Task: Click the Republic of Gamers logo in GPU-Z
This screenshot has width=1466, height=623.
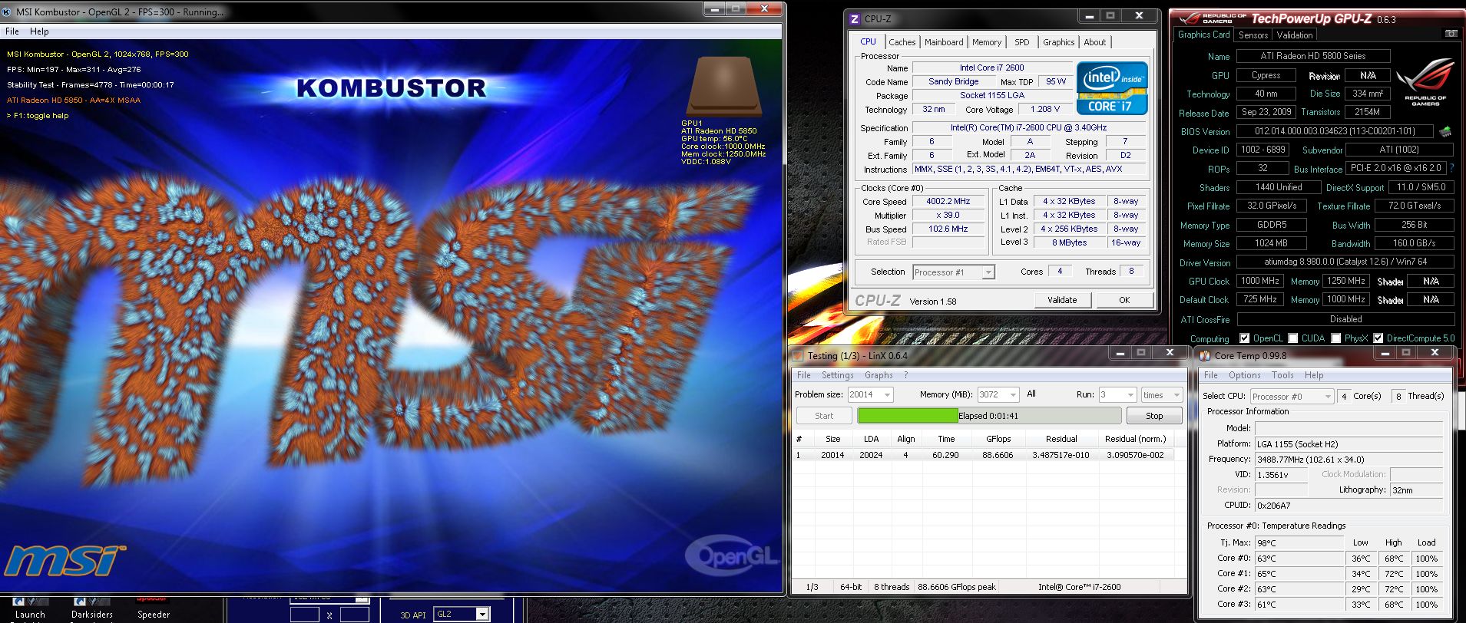Action: click(x=1425, y=82)
